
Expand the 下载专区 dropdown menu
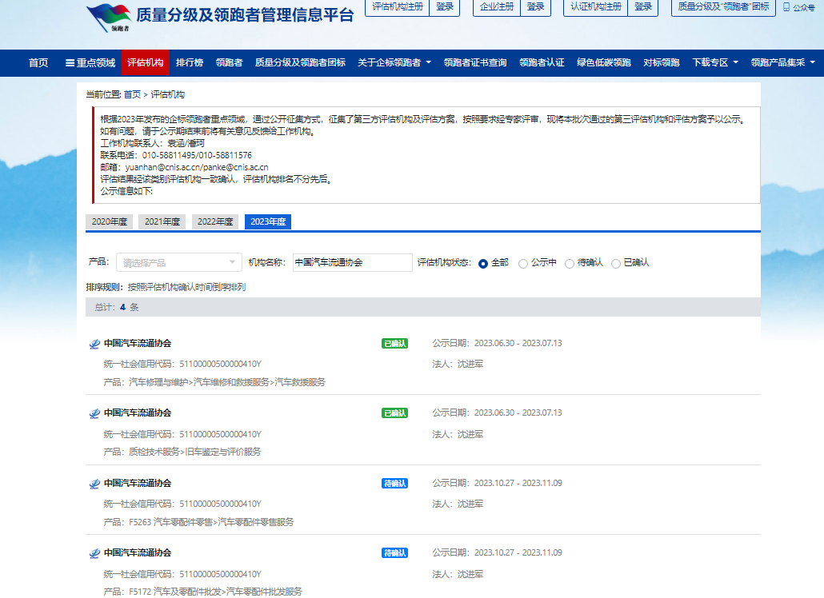[715, 63]
